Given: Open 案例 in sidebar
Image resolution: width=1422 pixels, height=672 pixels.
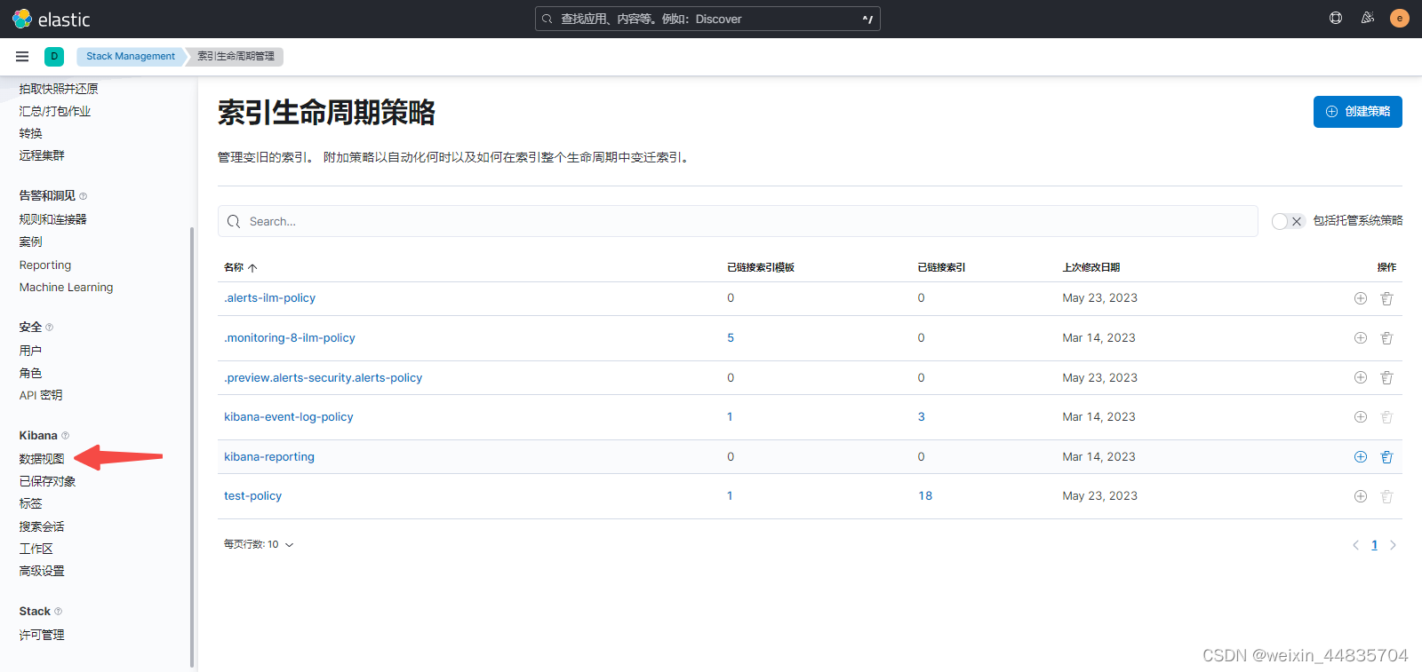Looking at the screenshot, I should pos(31,241).
